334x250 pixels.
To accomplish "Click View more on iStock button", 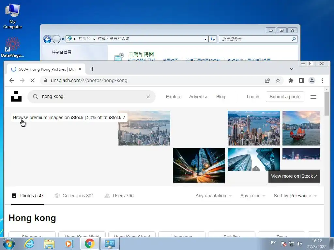I will pyautogui.click(x=294, y=176).
